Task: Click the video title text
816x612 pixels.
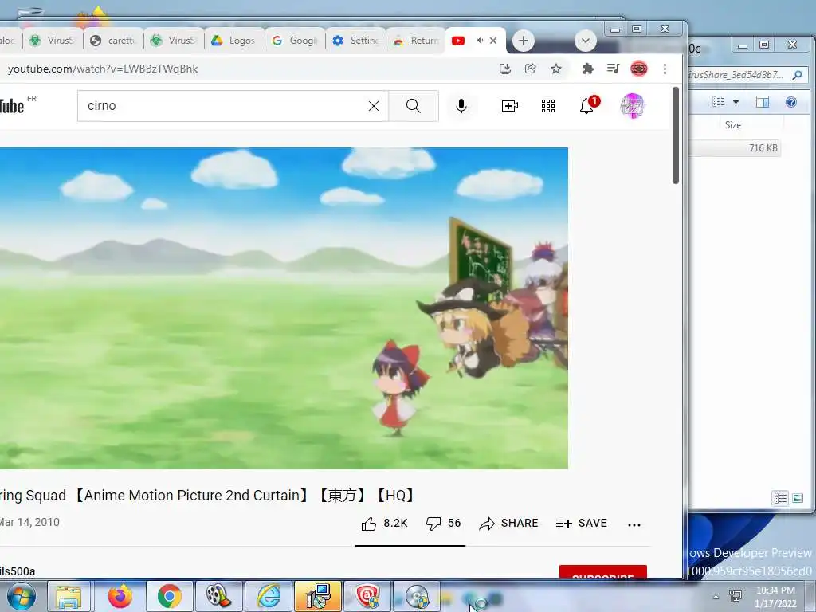Action: tap(207, 496)
